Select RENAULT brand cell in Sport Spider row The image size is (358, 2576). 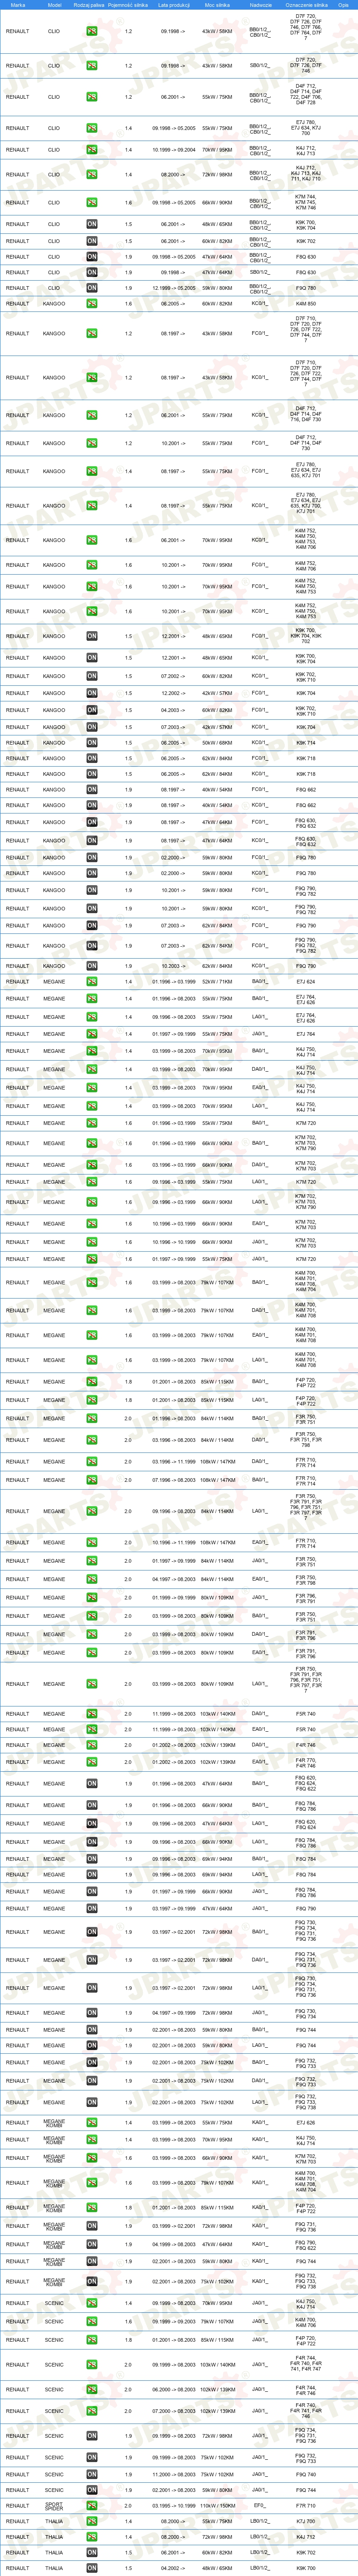(x=18, y=2506)
